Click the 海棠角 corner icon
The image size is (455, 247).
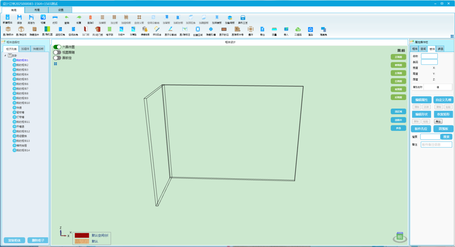(x=323, y=29)
